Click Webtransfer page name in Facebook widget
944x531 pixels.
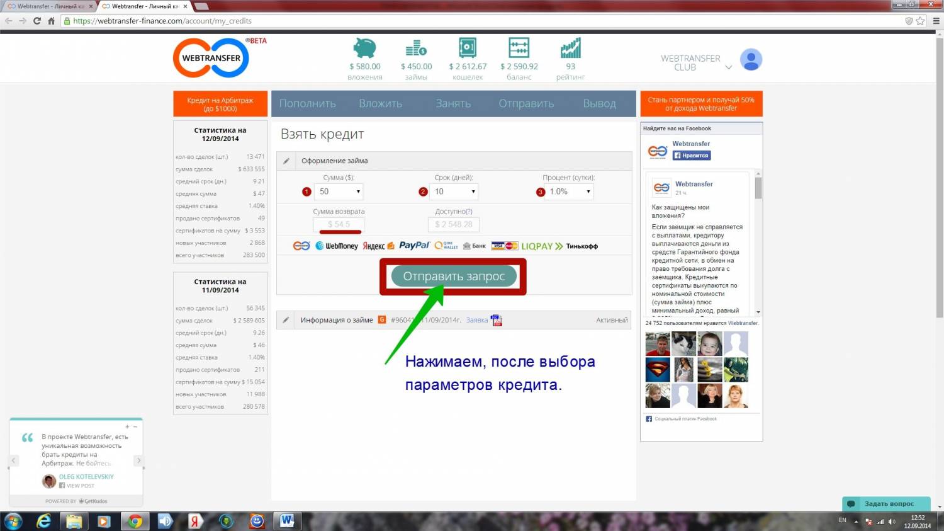[x=691, y=144]
